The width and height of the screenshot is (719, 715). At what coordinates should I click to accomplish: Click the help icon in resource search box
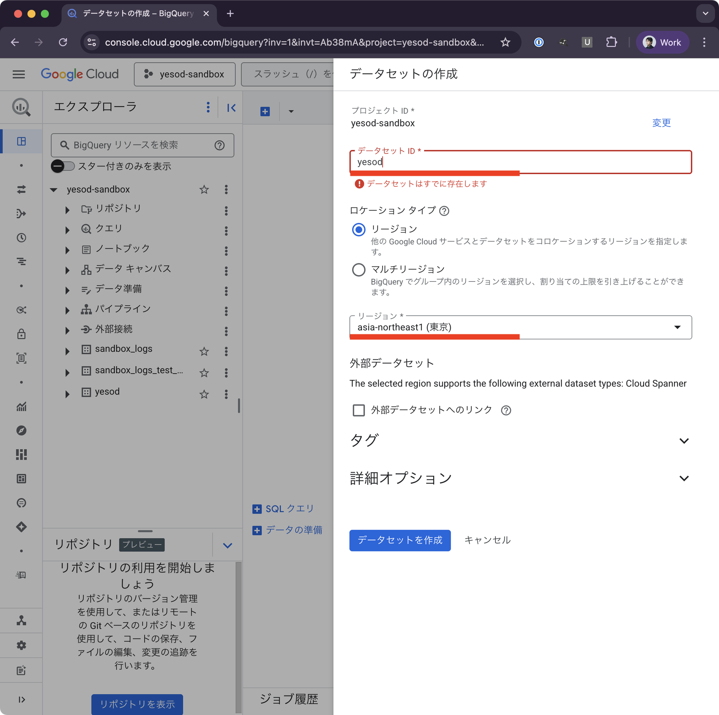[219, 145]
